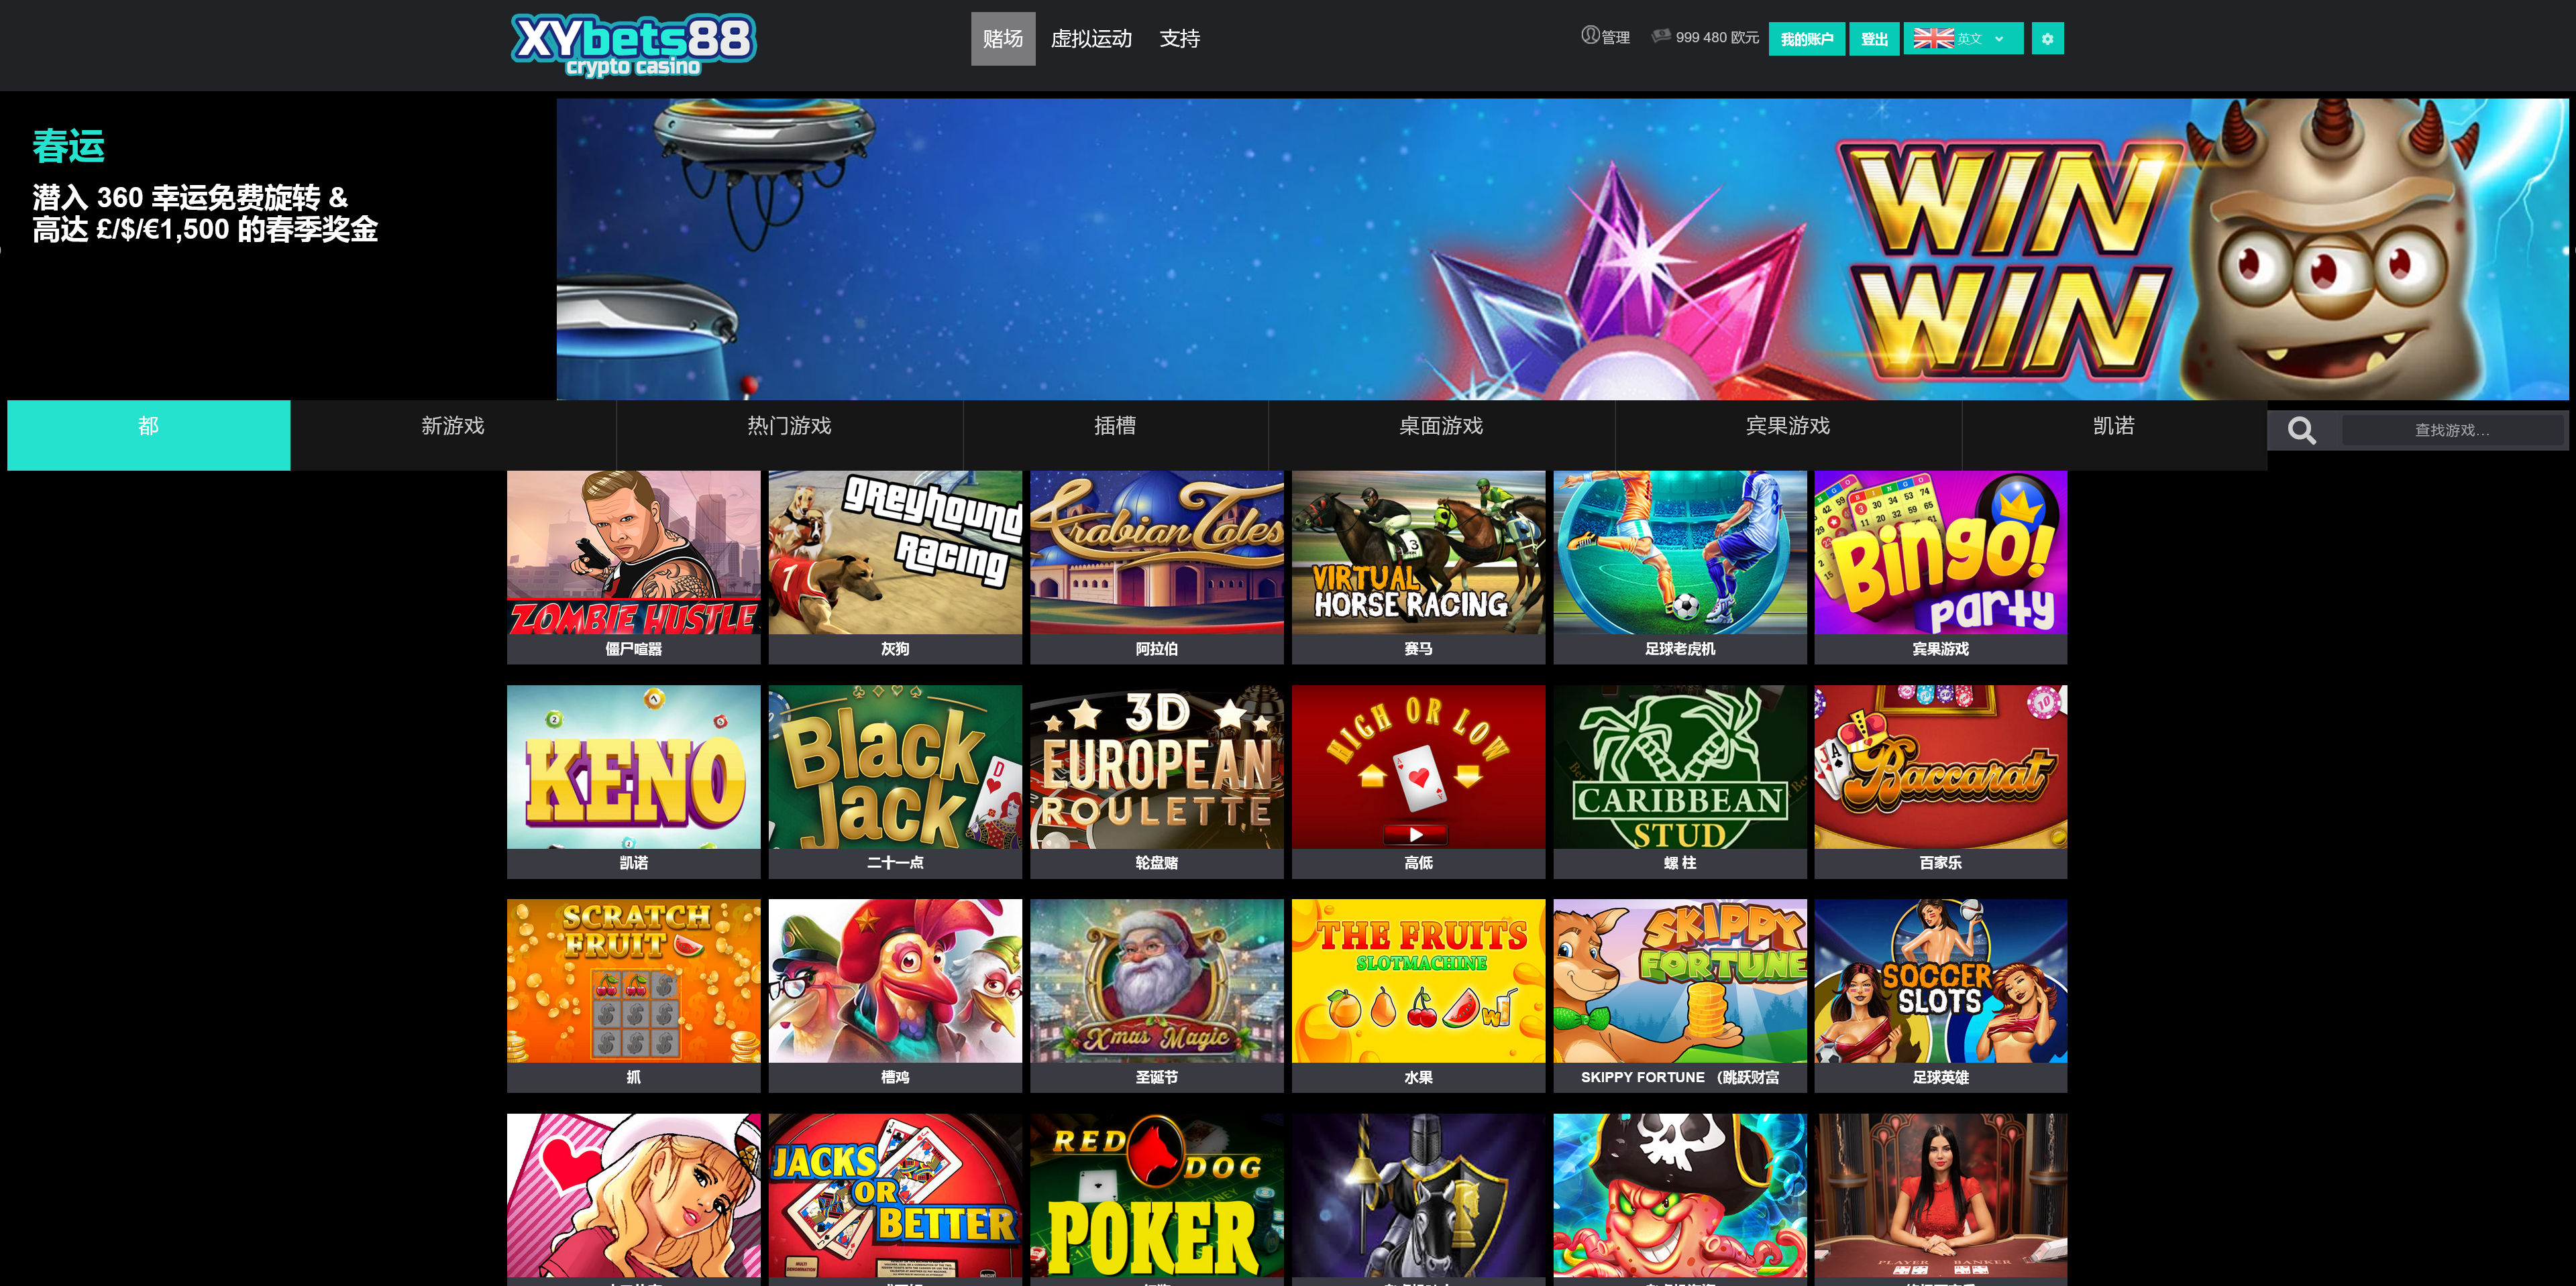This screenshot has height=1286, width=2576.
Task: Open the 支持 menu item
Action: [1179, 39]
